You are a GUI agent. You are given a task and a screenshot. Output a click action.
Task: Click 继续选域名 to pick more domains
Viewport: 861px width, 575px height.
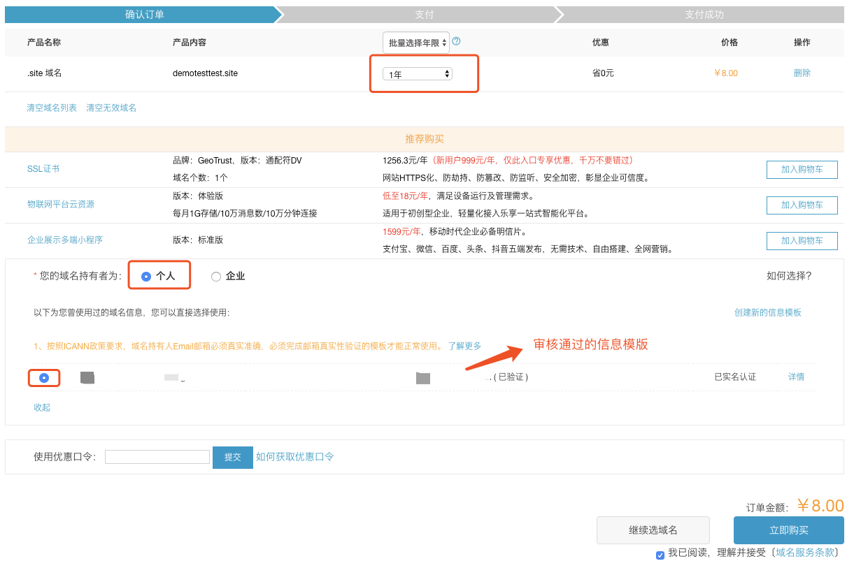(653, 530)
